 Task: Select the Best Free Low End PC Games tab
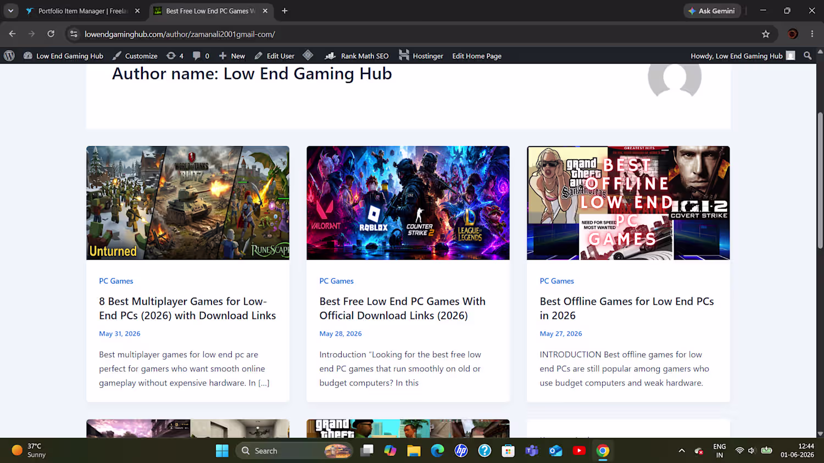coord(211,11)
